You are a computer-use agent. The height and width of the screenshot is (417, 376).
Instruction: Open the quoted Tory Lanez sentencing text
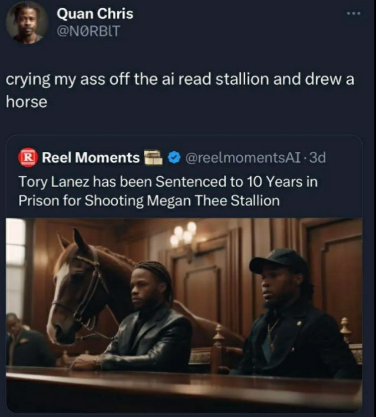tap(167, 191)
